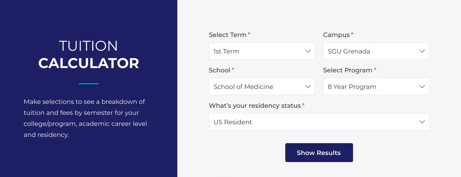Click the chevron arrow in School dropdown
The width and height of the screenshot is (461, 177).
308,87
